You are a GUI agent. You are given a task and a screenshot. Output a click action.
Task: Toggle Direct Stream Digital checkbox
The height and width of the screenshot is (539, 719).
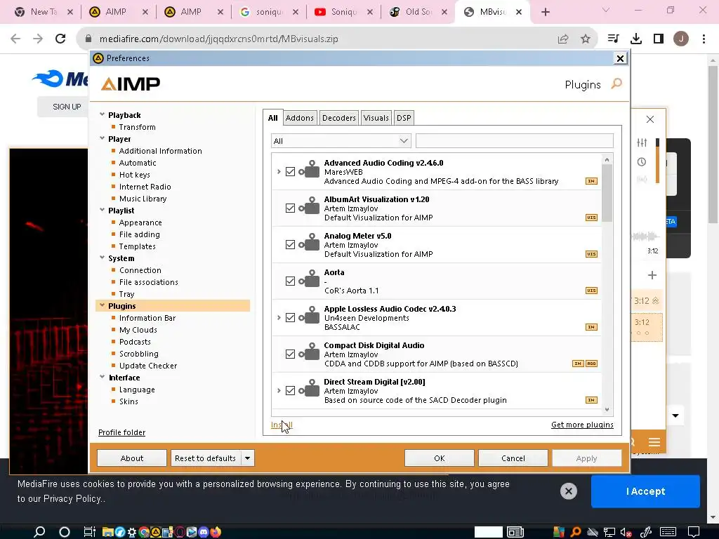[x=290, y=390]
